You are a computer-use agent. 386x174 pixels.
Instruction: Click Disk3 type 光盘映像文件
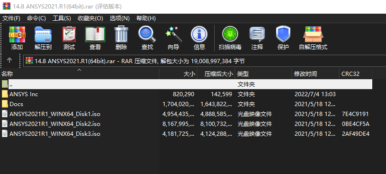[254, 134]
